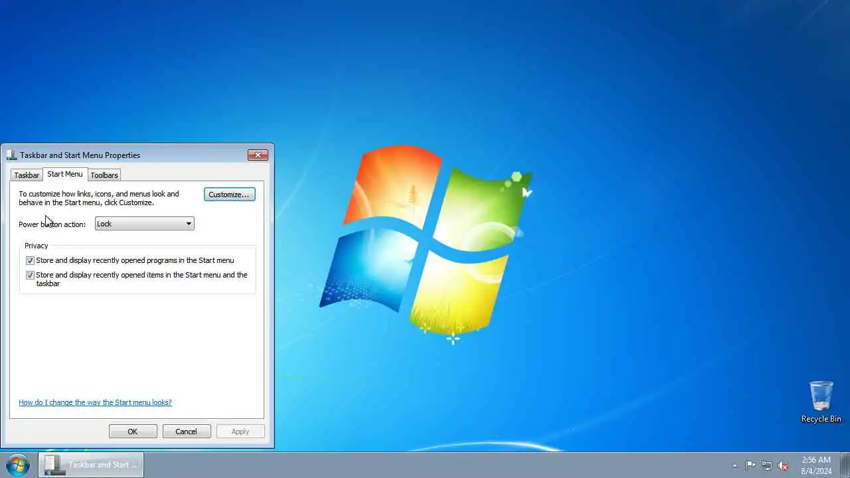The width and height of the screenshot is (850, 478).
Task: Click the Show desktop strip beside the clock
Action: [x=845, y=465]
